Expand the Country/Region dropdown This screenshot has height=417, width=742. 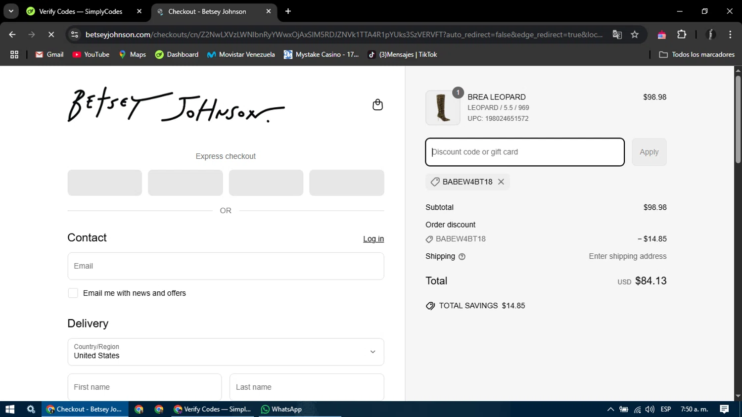click(x=226, y=352)
